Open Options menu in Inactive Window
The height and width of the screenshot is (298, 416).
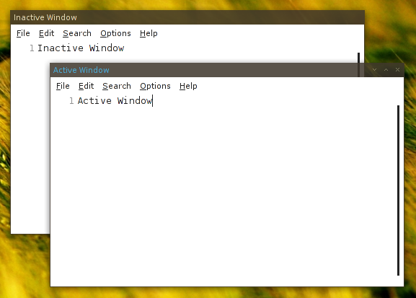pyautogui.click(x=115, y=33)
